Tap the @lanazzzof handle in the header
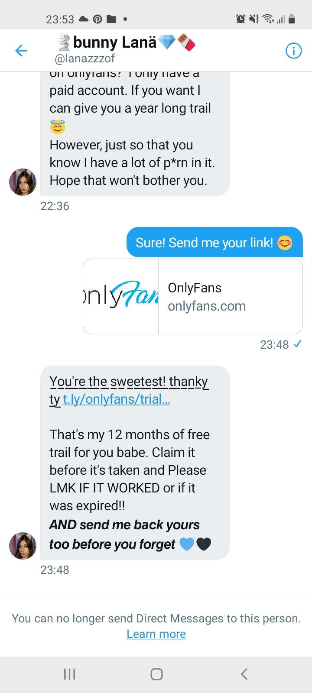The width and height of the screenshot is (312, 693). pos(84,58)
